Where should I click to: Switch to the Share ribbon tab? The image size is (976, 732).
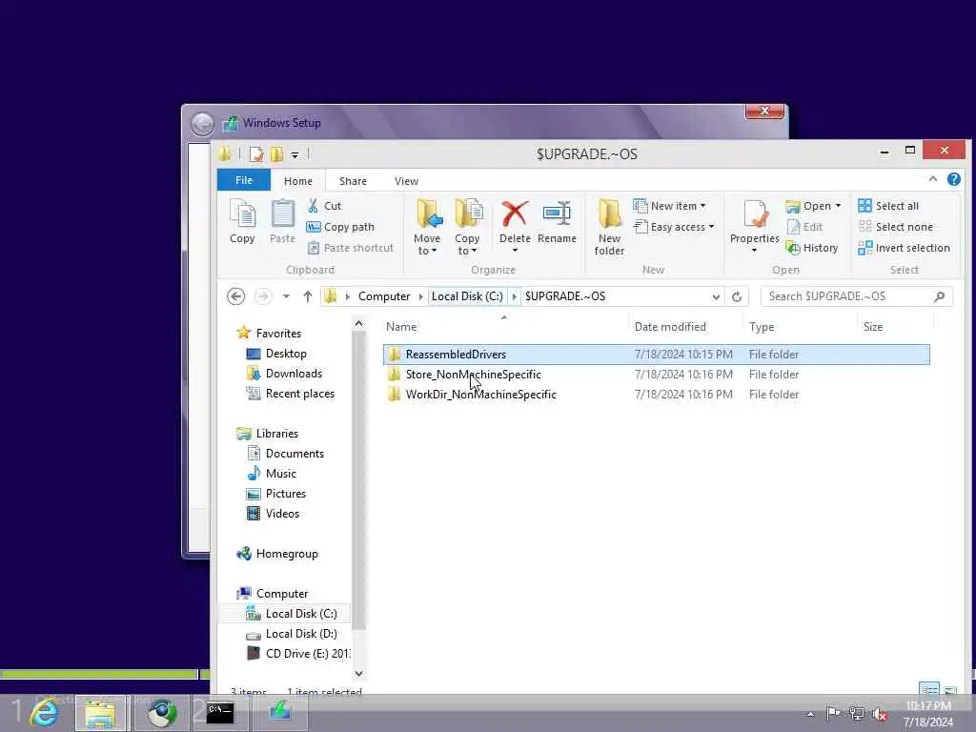(x=353, y=181)
